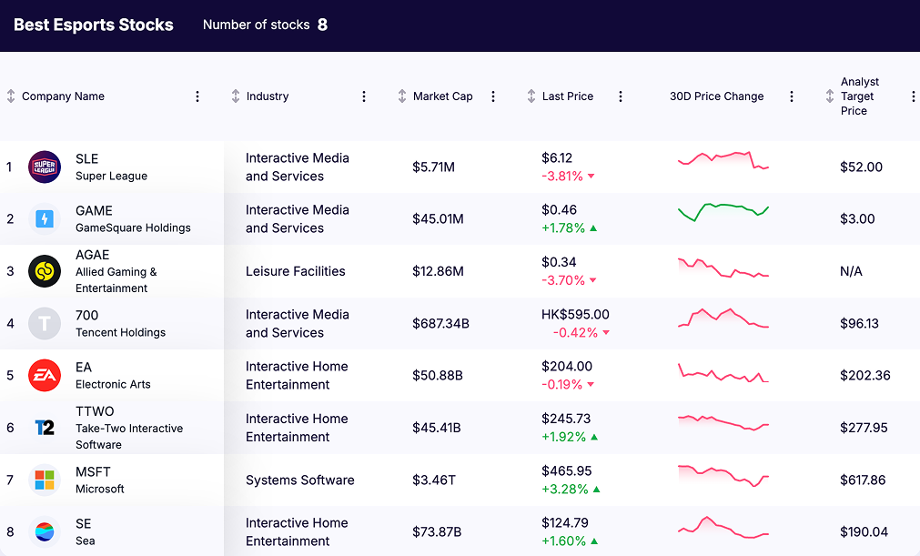Toggle sorting on the Market Cap column
Screen dimensions: 920x556
click(x=399, y=96)
